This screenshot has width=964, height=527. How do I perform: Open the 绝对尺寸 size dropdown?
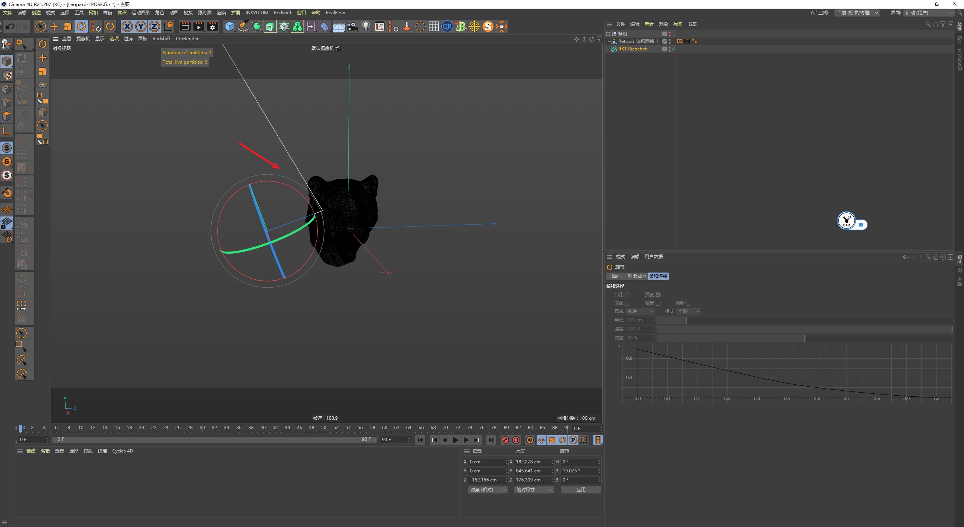pyautogui.click(x=534, y=490)
